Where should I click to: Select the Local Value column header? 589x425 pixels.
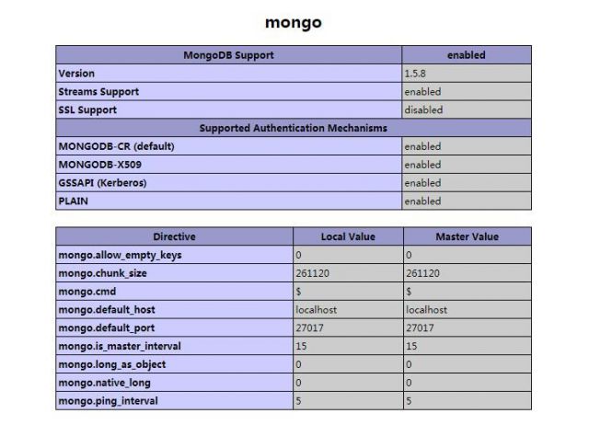coord(348,237)
